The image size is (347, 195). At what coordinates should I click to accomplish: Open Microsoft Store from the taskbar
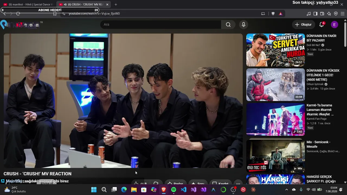[144, 190]
